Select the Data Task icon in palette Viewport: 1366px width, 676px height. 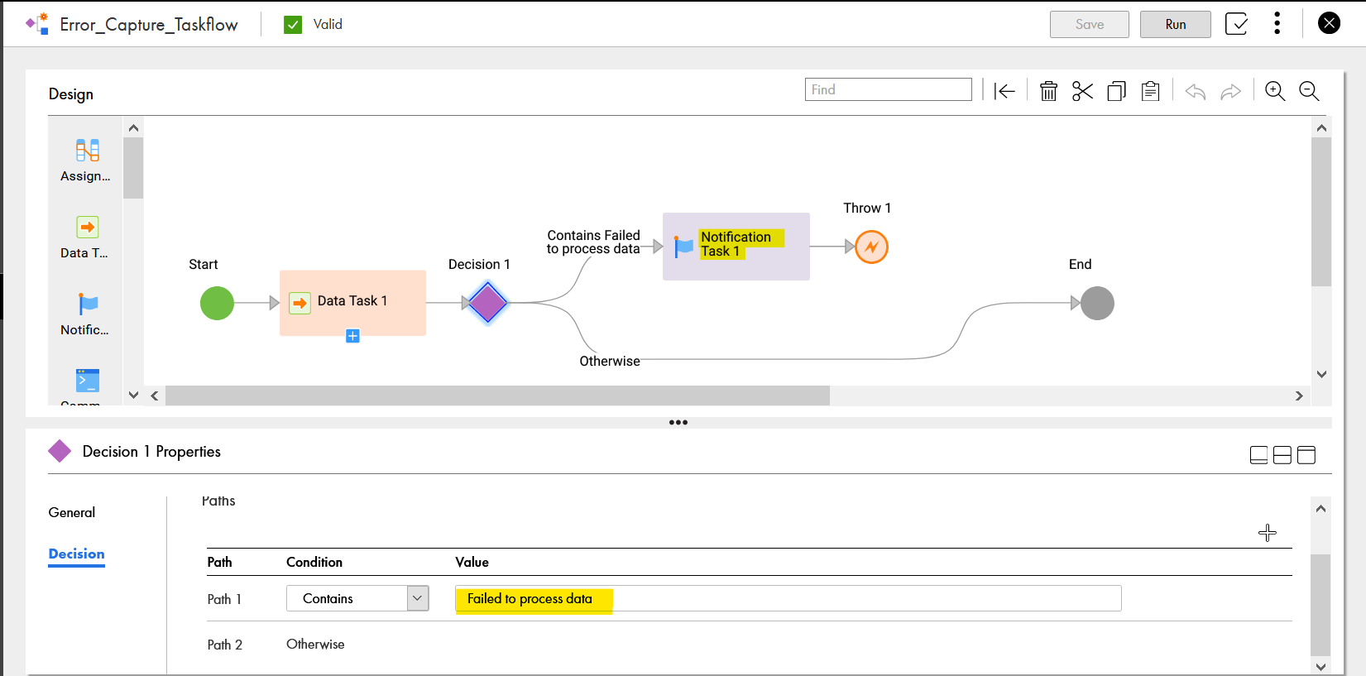[x=87, y=228]
